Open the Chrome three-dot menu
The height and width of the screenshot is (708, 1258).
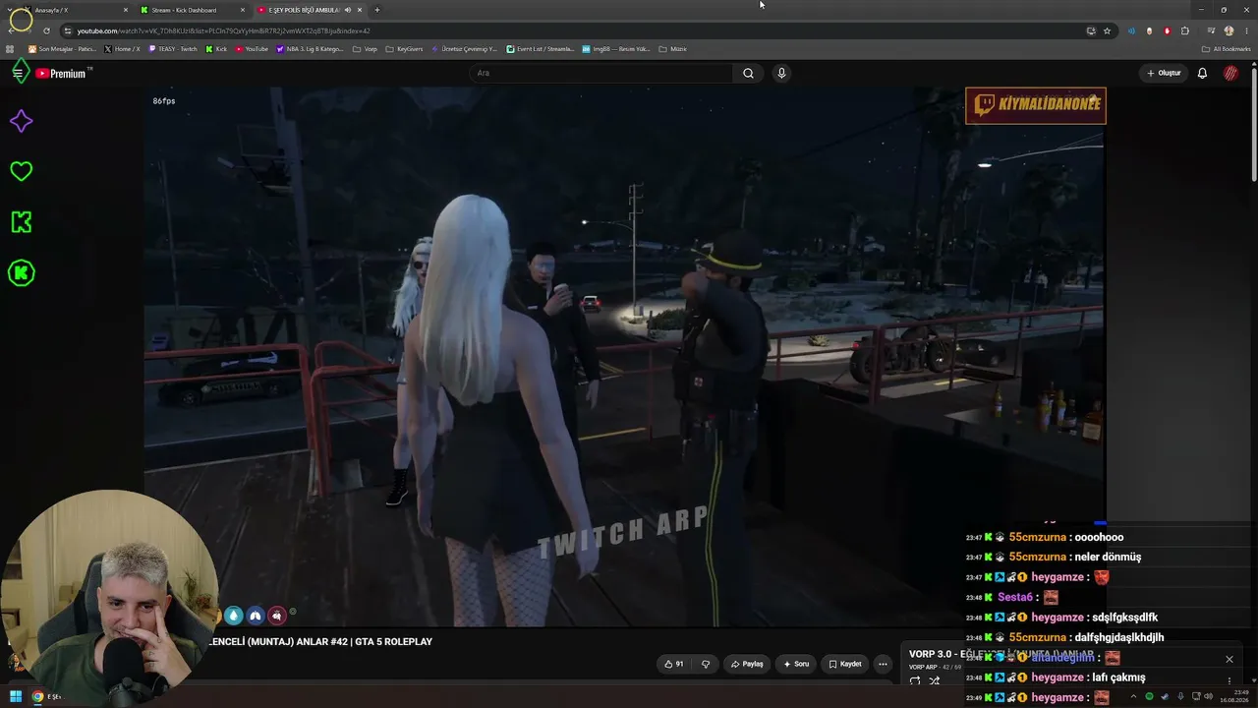[1246, 30]
